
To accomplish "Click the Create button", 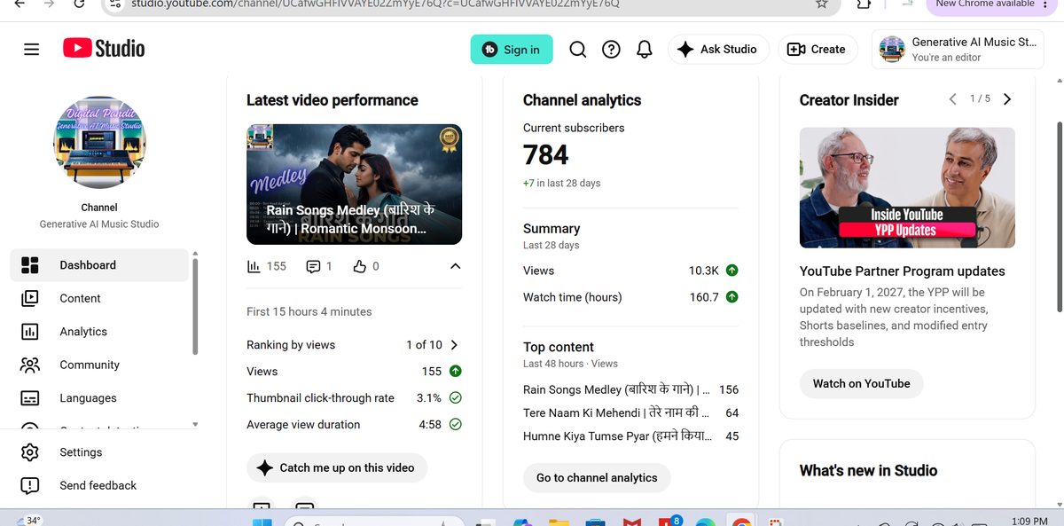I will point(818,50).
